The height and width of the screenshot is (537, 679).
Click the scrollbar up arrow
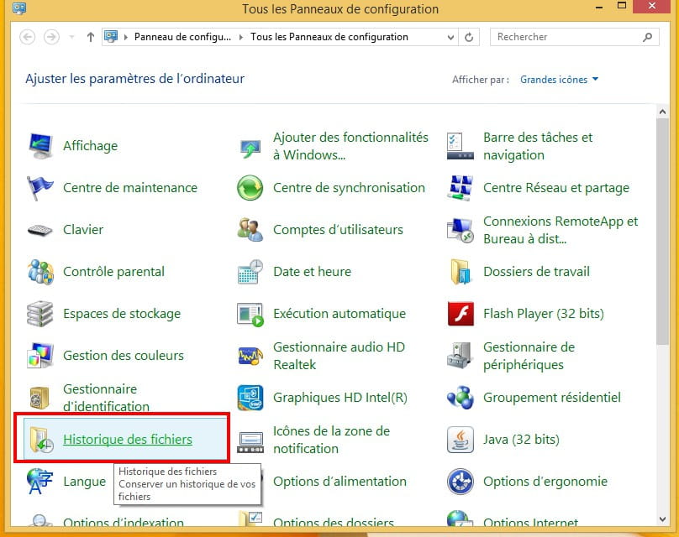[x=662, y=112]
